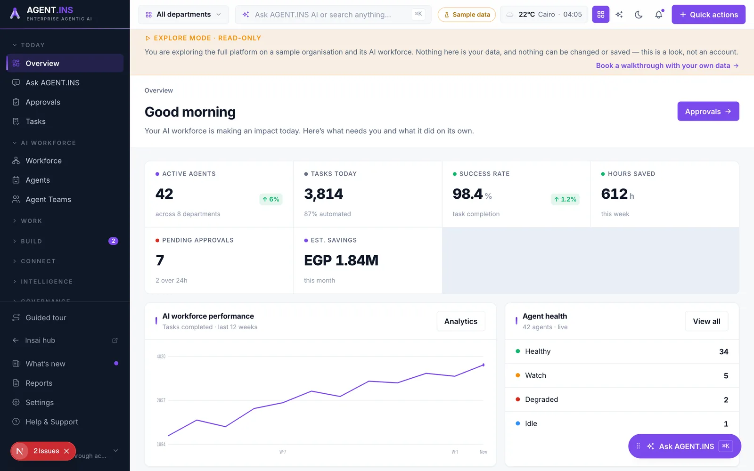
Task: Click the Approvals button beside Good morning
Action: (x=708, y=111)
